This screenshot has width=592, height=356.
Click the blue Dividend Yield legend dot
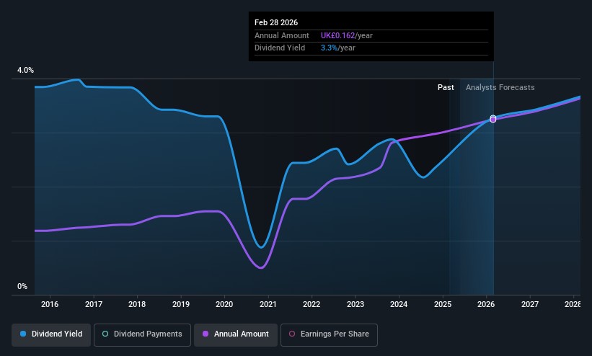tap(23, 334)
